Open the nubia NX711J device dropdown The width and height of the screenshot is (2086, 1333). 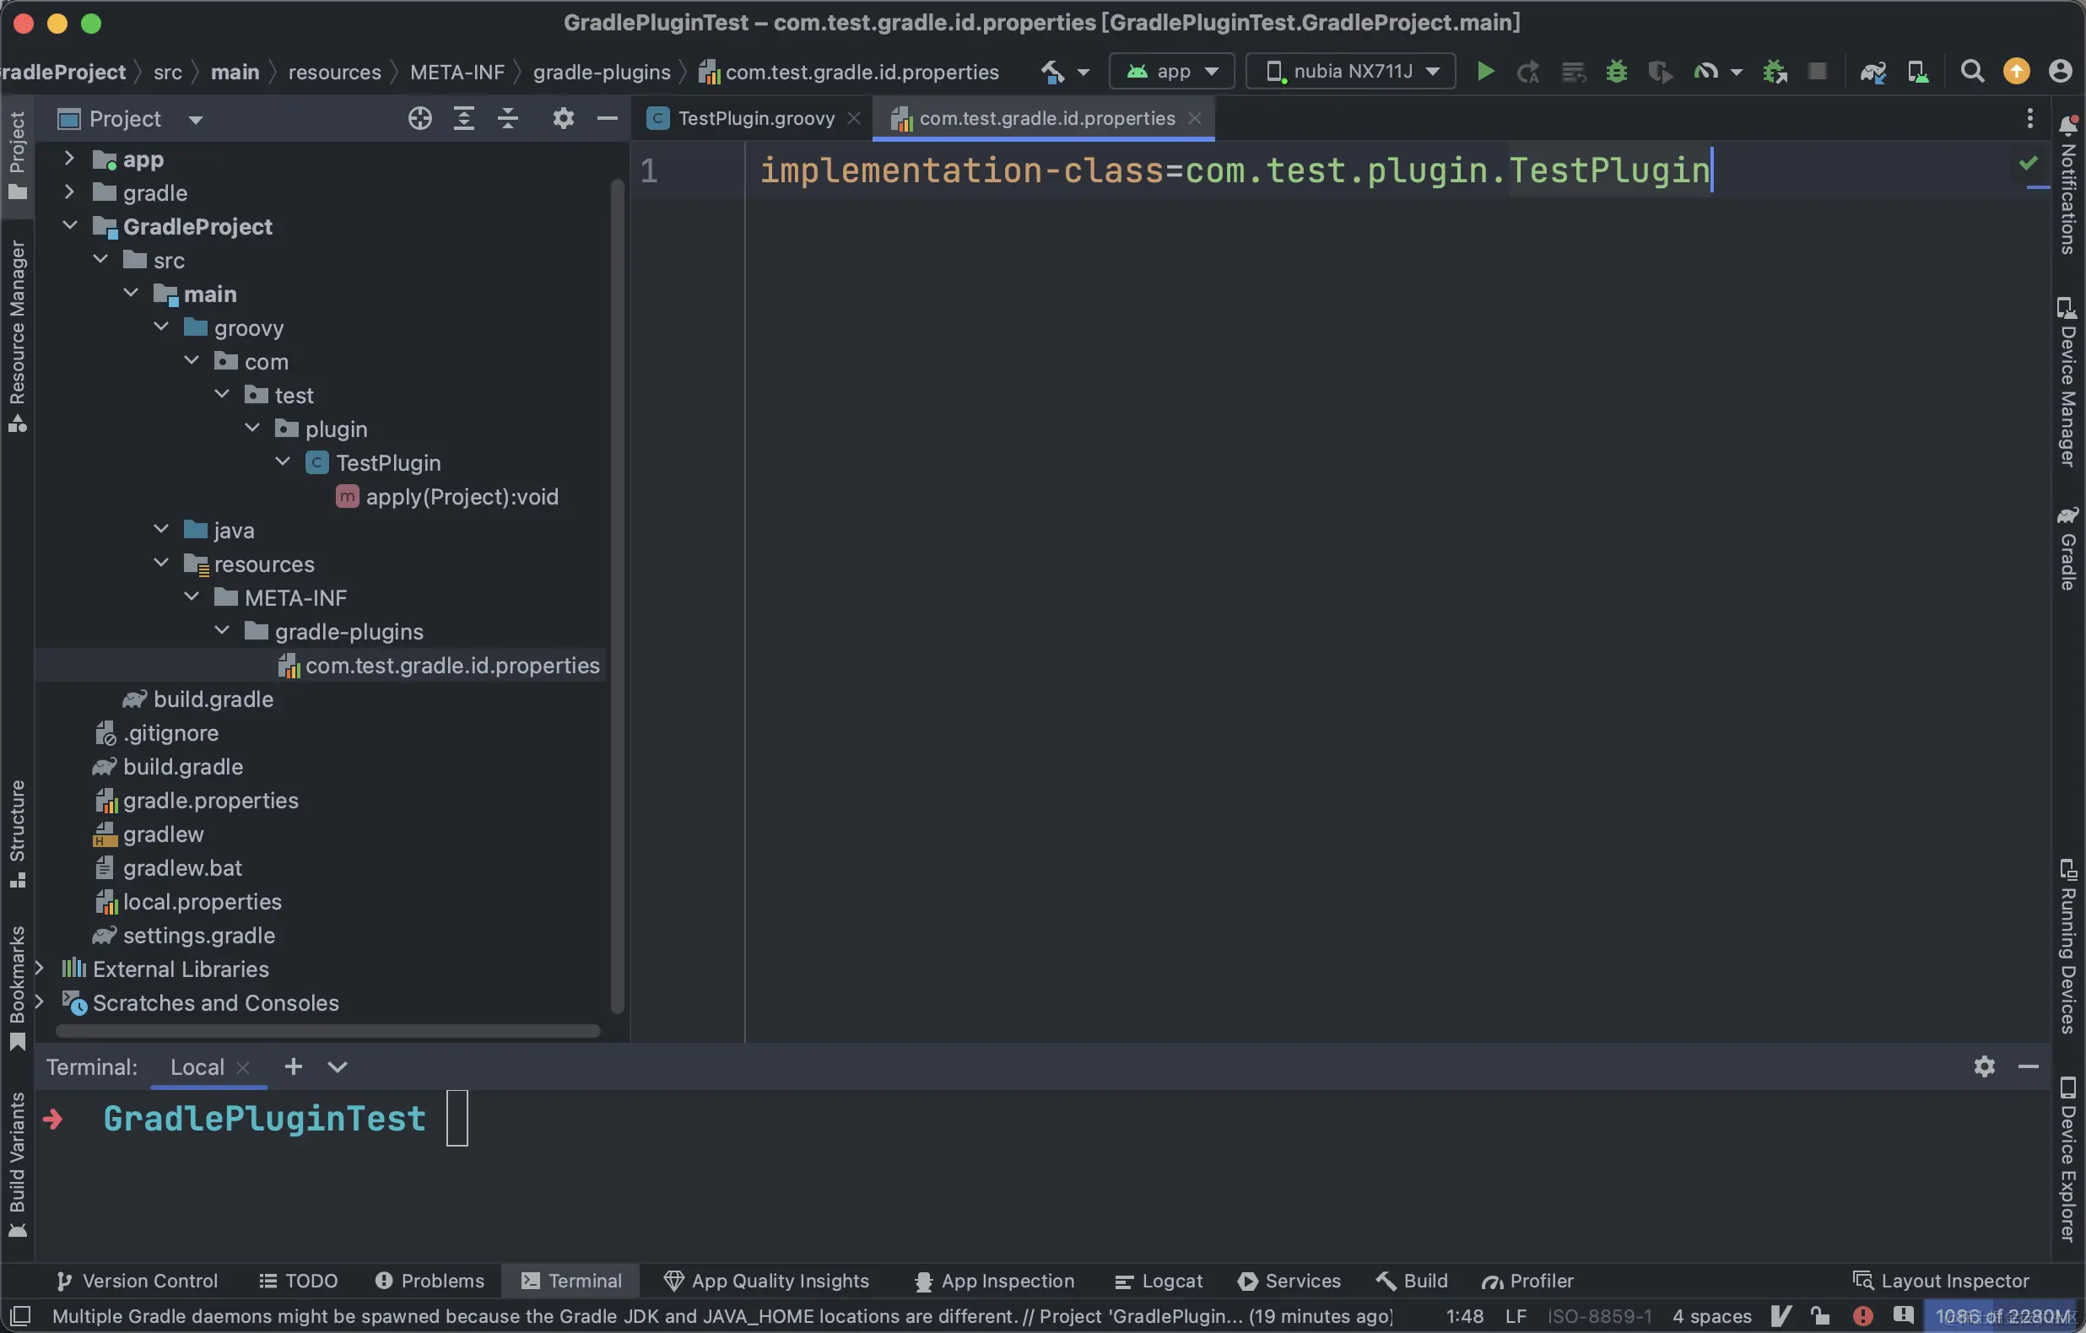pyautogui.click(x=1351, y=71)
